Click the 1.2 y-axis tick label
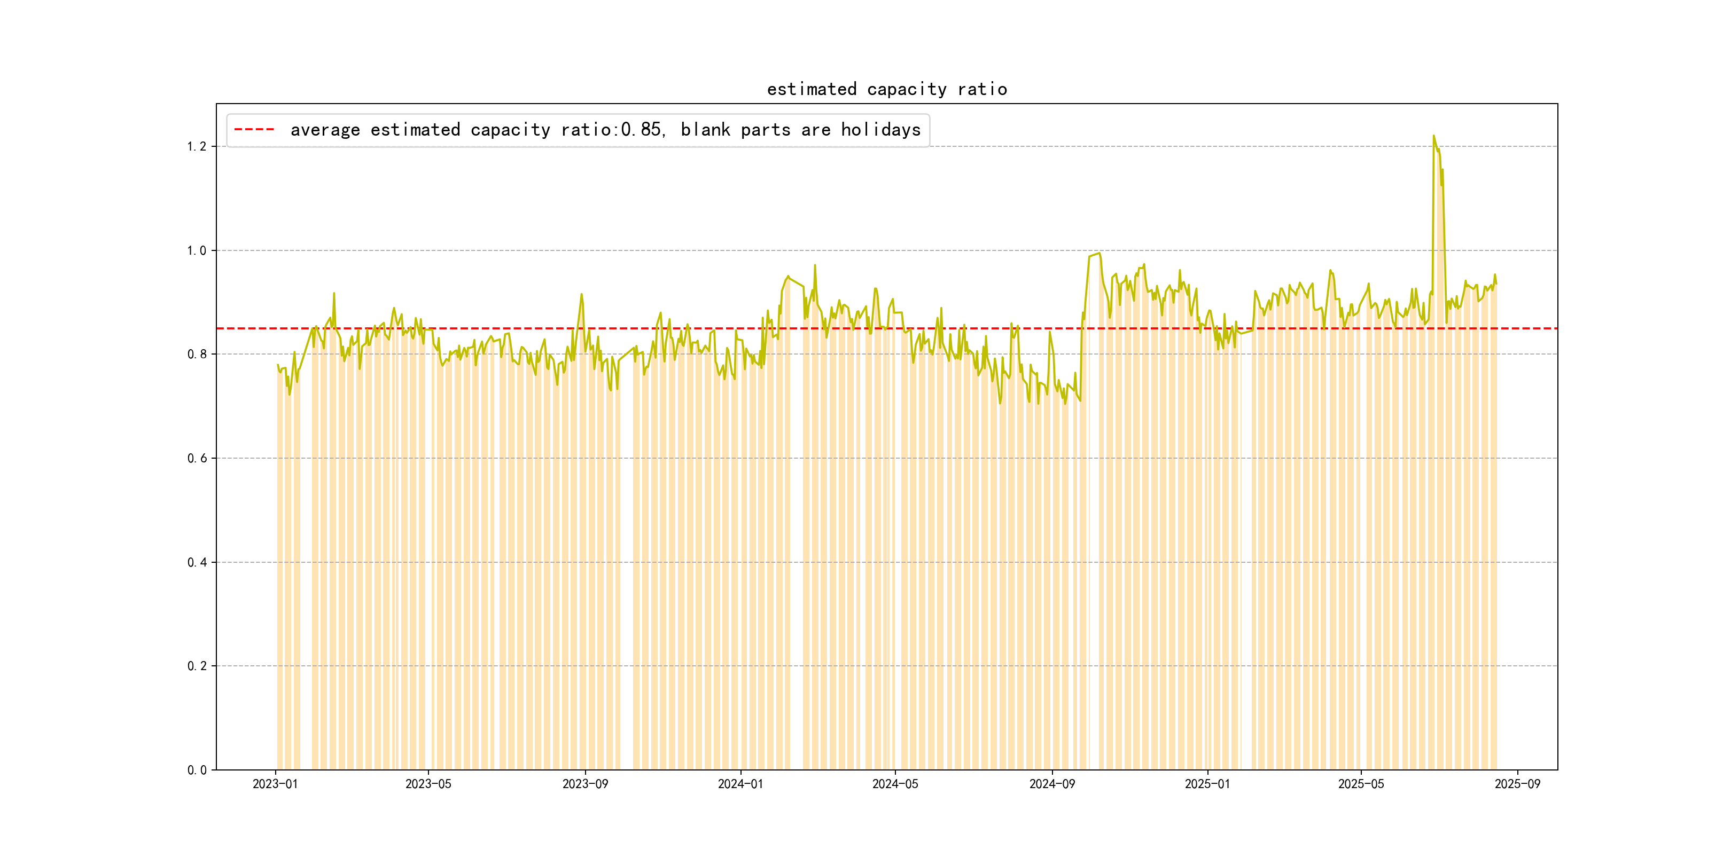1731x865 pixels. coord(196,146)
